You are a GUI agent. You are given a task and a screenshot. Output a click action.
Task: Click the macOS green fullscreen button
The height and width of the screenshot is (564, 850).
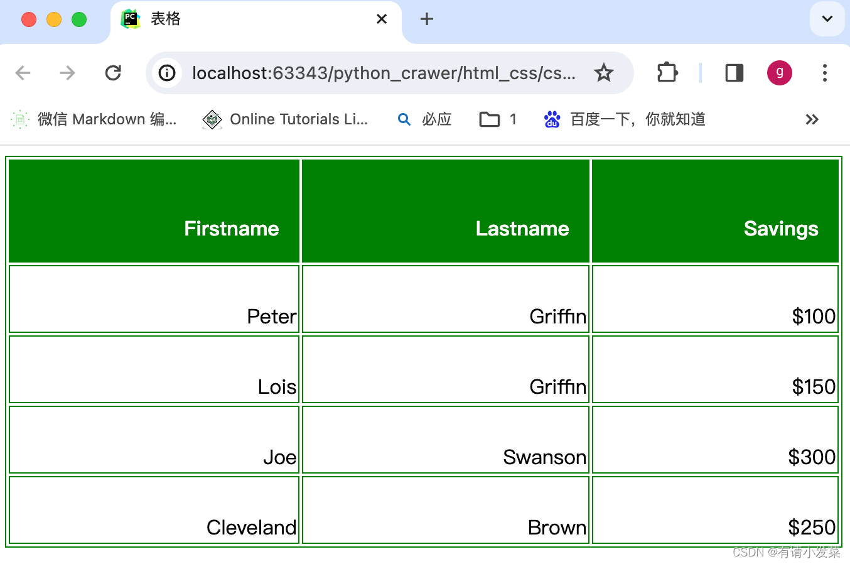(x=79, y=19)
